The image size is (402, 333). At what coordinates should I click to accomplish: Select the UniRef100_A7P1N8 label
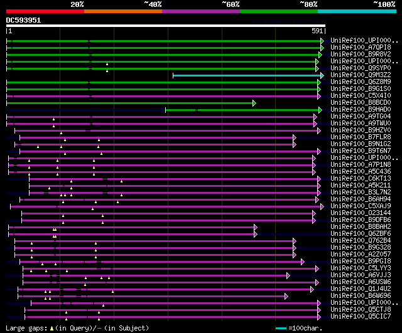[x=361, y=165]
